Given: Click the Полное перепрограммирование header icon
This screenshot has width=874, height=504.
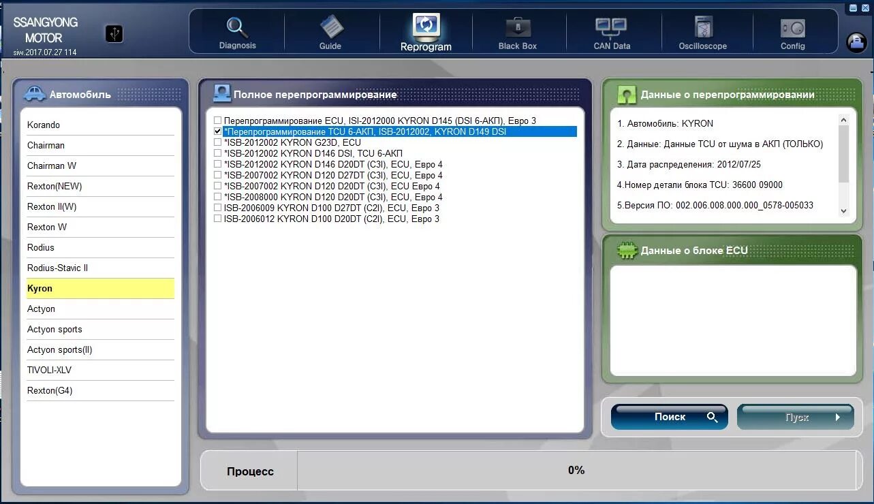Looking at the screenshot, I should click(222, 93).
